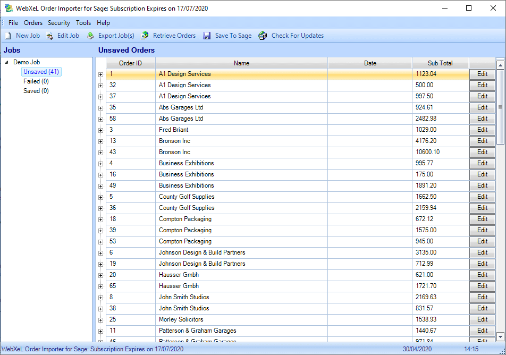Select the Fred Briant name cell
Viewport: 506px width, 355px height.
[241, 130]
